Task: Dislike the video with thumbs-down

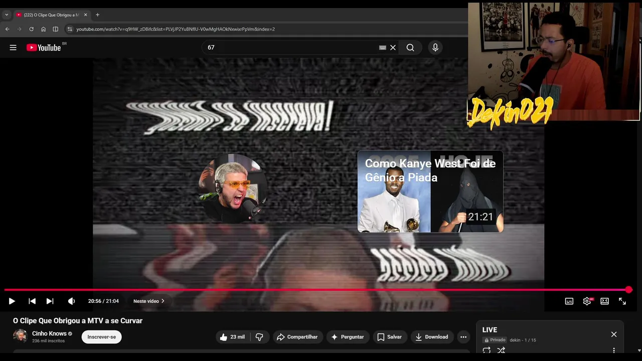Action: (x=259, y=337)
